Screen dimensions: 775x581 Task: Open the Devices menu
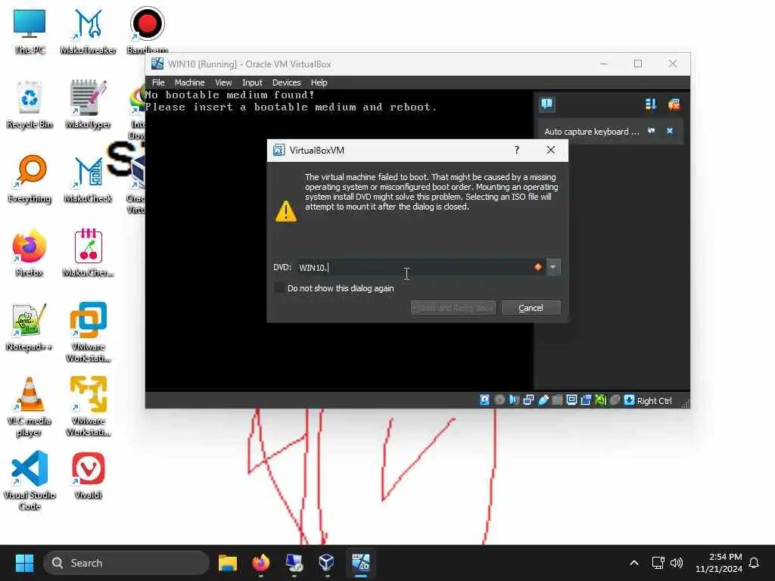pyautogui.click(x=286, y=82)
